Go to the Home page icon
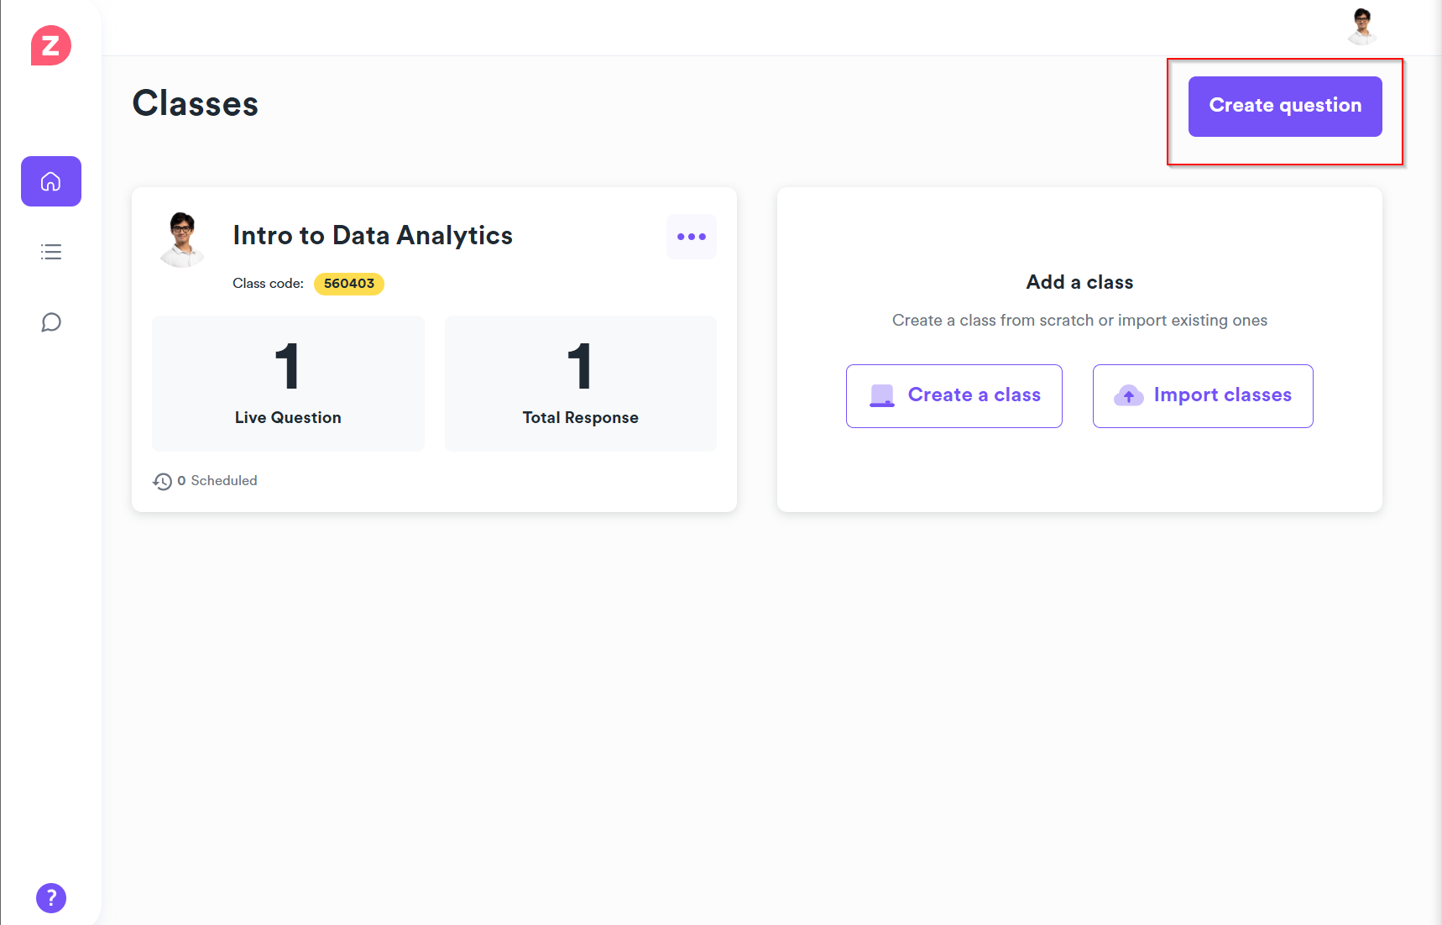Image resolution: width=1442 pixels, height=925 pixels. click(51, 181)
